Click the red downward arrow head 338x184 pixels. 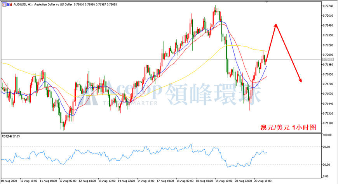point(300,80)
